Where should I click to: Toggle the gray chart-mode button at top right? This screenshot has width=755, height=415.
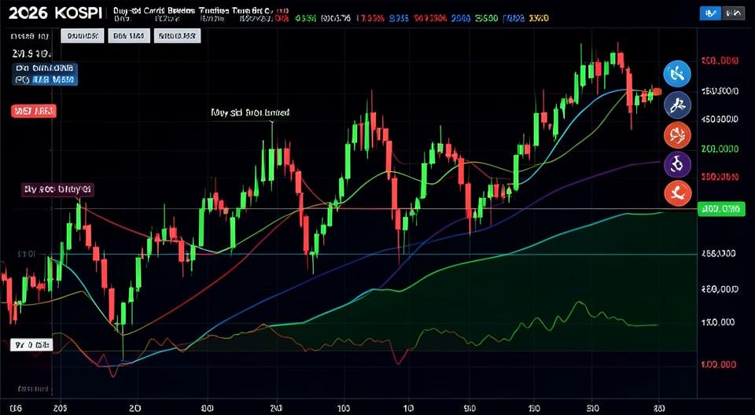[735, 13]
